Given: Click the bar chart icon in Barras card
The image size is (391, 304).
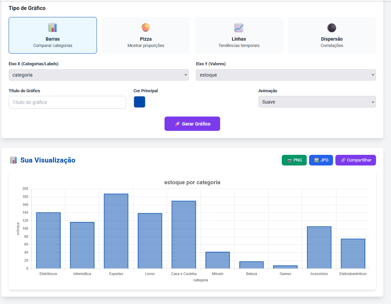Looking at the screenshot, I should click(53, 28).
